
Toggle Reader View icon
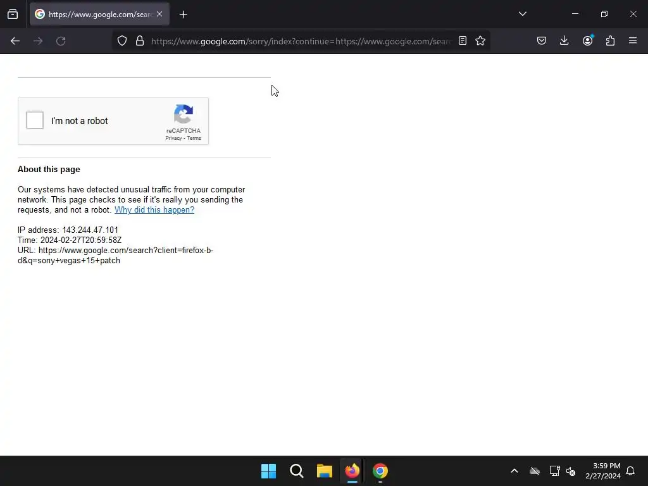pos(463,40)
